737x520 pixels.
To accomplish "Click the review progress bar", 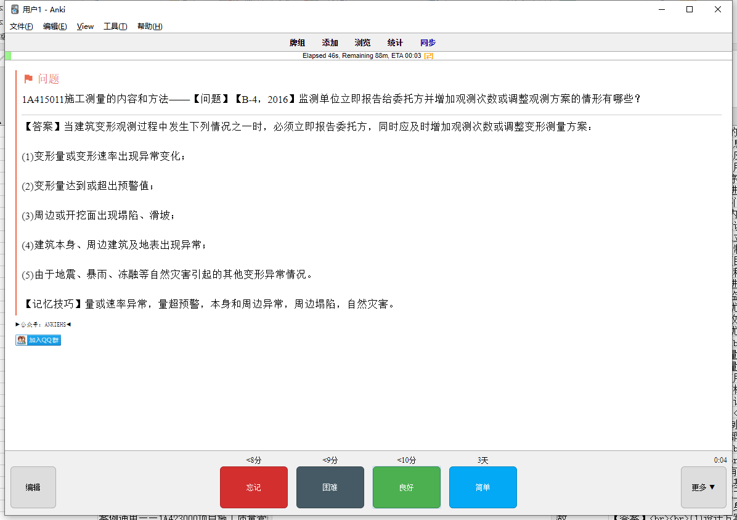I will [x=368, y=56].
